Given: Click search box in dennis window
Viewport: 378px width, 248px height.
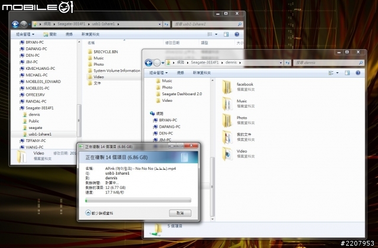Looking at the screenshot, I should [x=329, y=63].
